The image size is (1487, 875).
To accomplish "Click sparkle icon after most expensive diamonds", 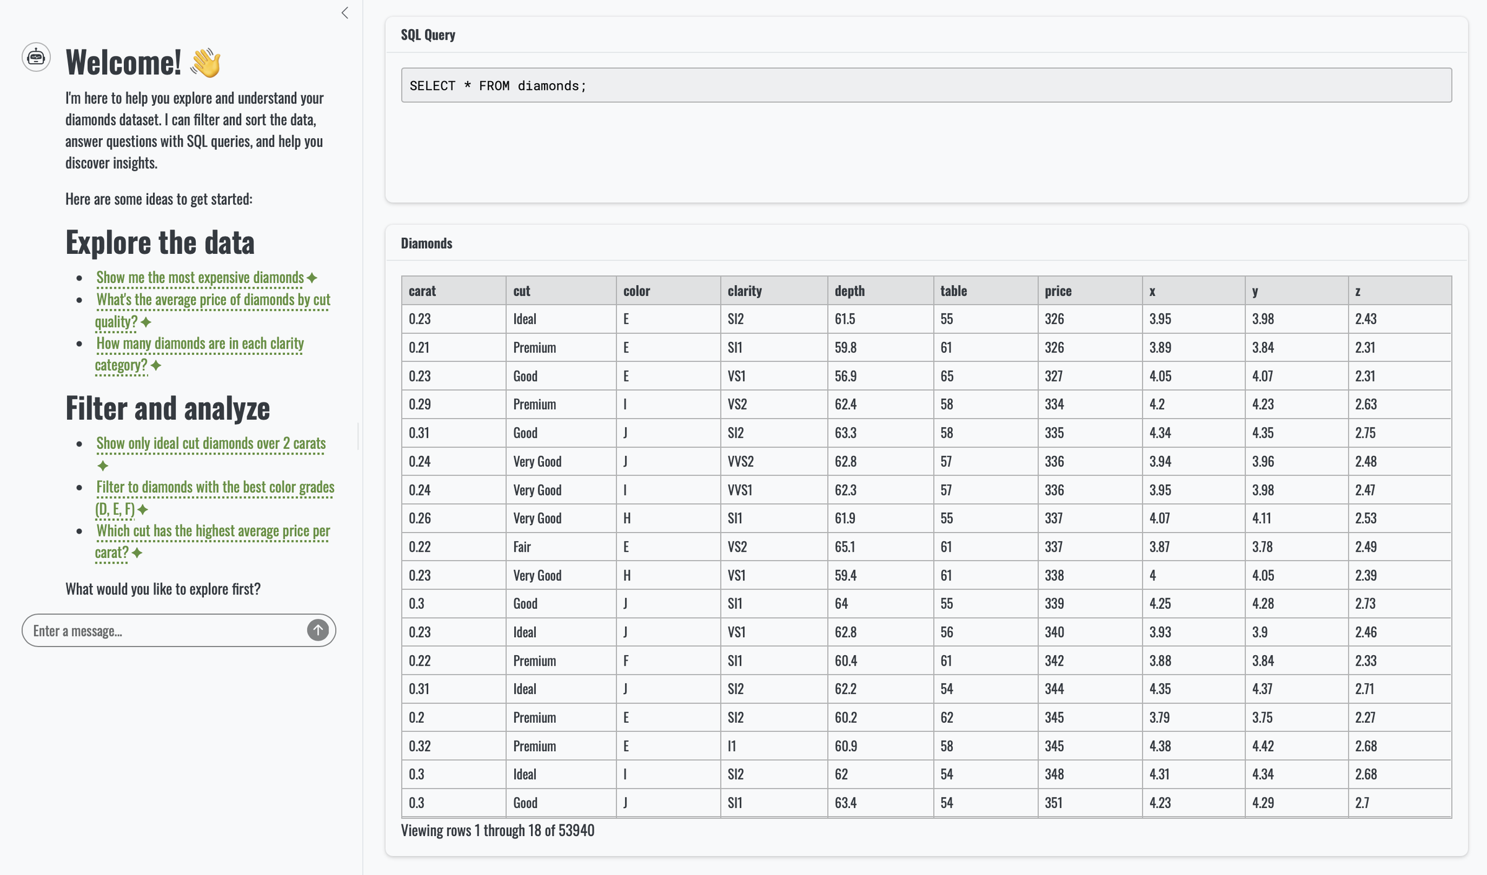I will click(x=312, y=278).
